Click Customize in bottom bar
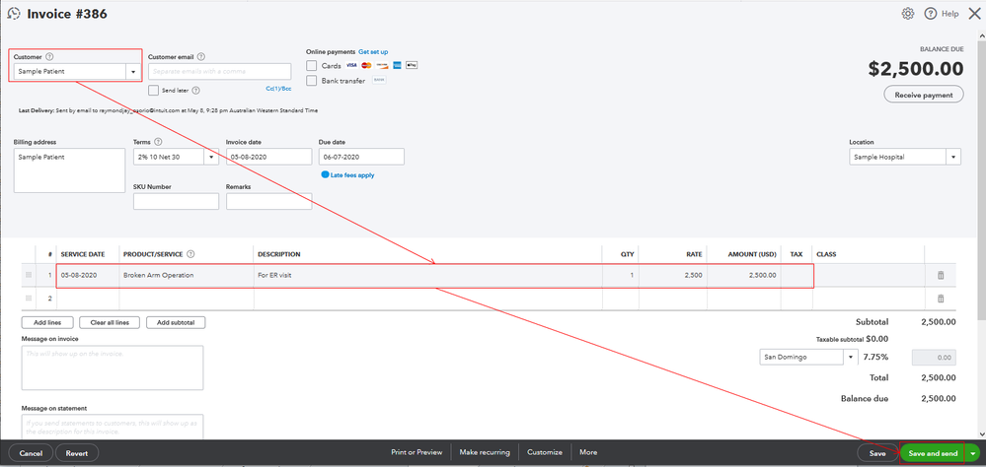Screen dimensions: 986x467 pos(545,452)
